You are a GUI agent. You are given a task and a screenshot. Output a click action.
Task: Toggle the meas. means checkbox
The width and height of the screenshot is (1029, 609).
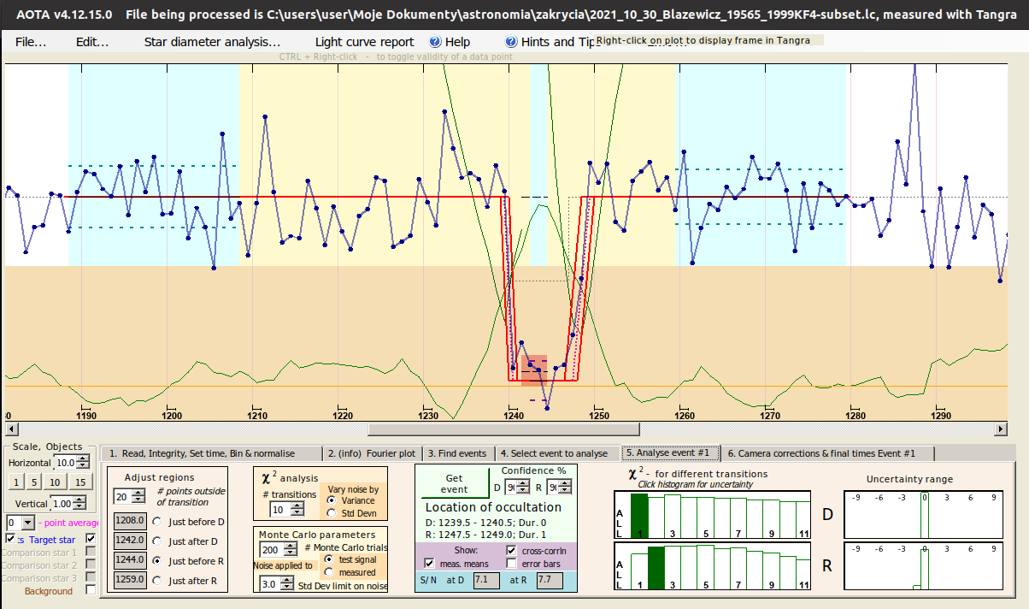click(x=429, y=563)
